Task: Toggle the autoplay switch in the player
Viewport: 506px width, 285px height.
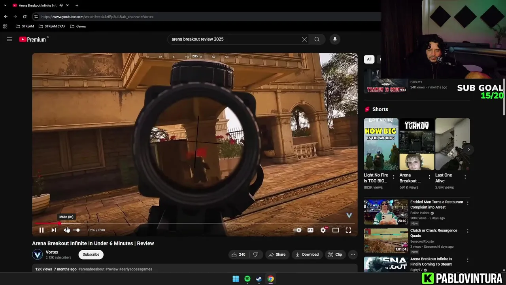Action: 297,230
